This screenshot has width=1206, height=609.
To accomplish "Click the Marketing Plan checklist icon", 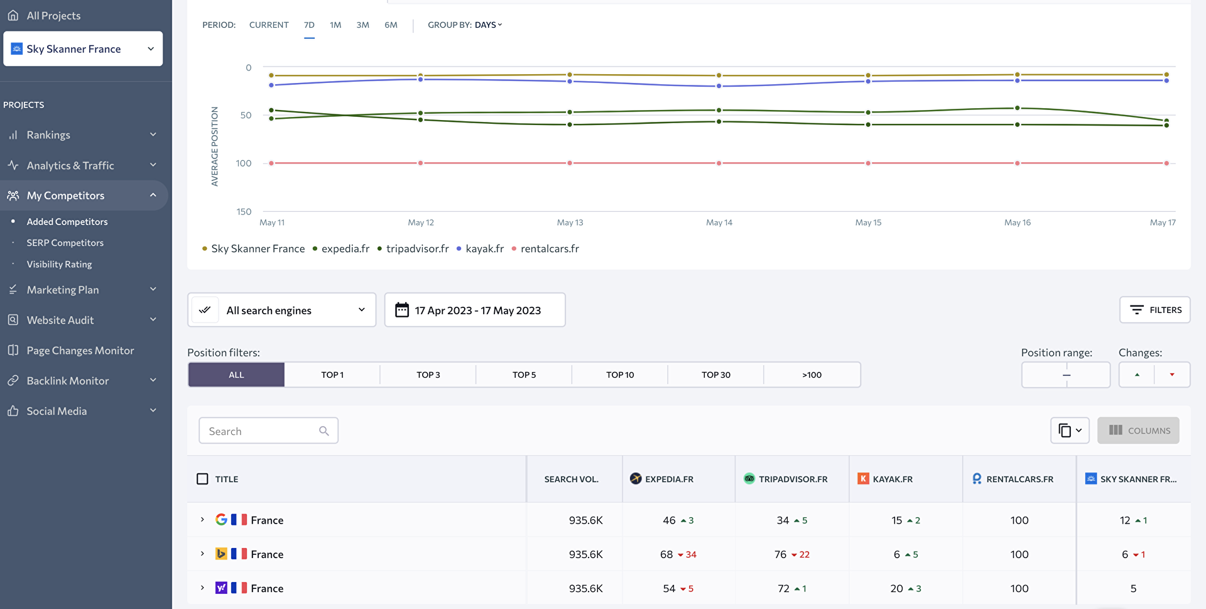I will coord(13,289).
